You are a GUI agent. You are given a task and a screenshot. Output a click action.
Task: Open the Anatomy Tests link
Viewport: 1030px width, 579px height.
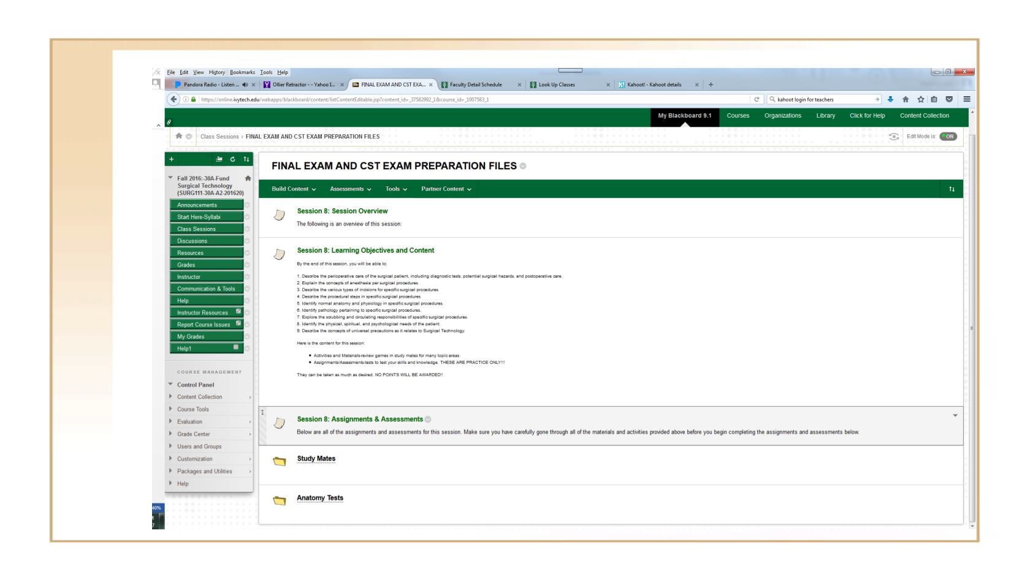tap(320, 498)
